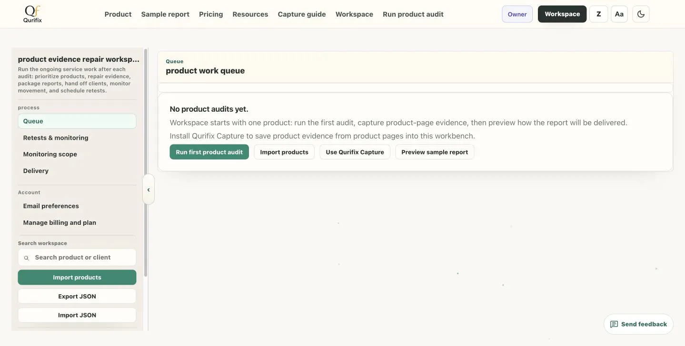The width and height of the screenshot is (685, 346).
Task: Open Retests & monitoring section
Action: point(77,138)
